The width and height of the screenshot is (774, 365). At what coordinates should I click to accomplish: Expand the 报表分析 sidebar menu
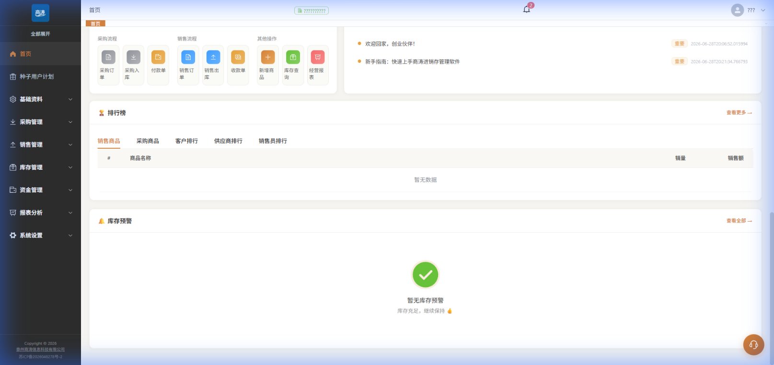[40, 212]
